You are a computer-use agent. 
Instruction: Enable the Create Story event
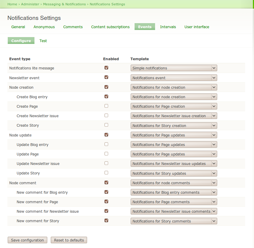tap(106, 125)
